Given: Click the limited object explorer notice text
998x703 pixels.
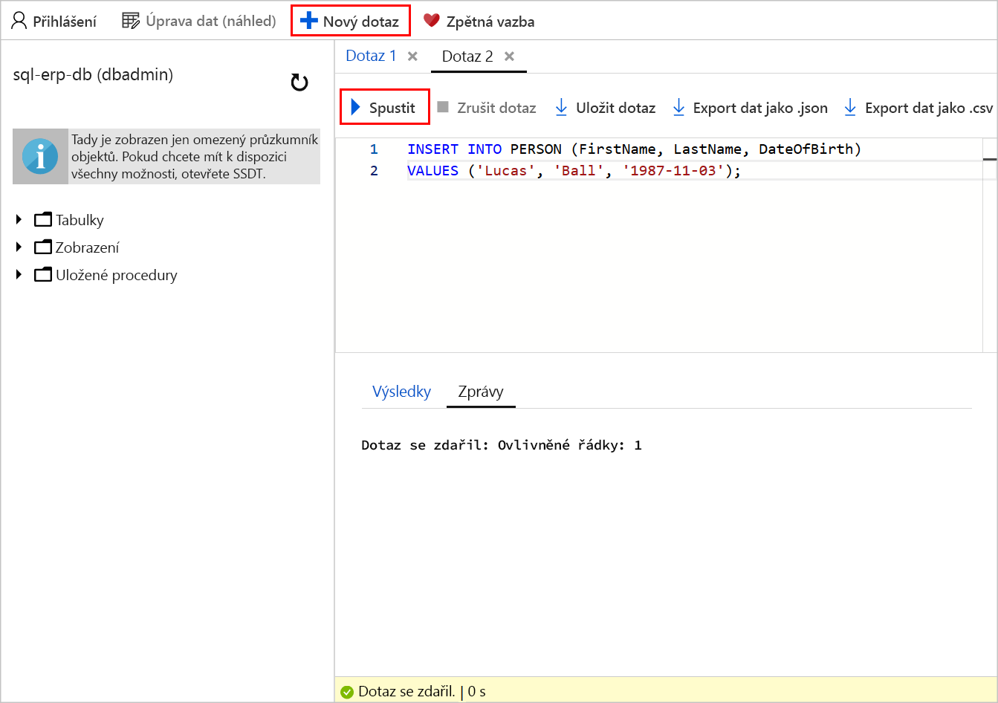Looking at the screenshot, I should tap(195, 157).
